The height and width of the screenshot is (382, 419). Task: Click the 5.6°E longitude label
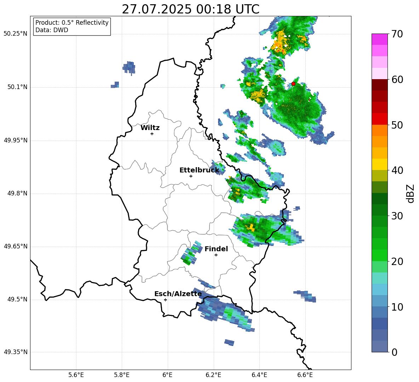click(76, 375)
